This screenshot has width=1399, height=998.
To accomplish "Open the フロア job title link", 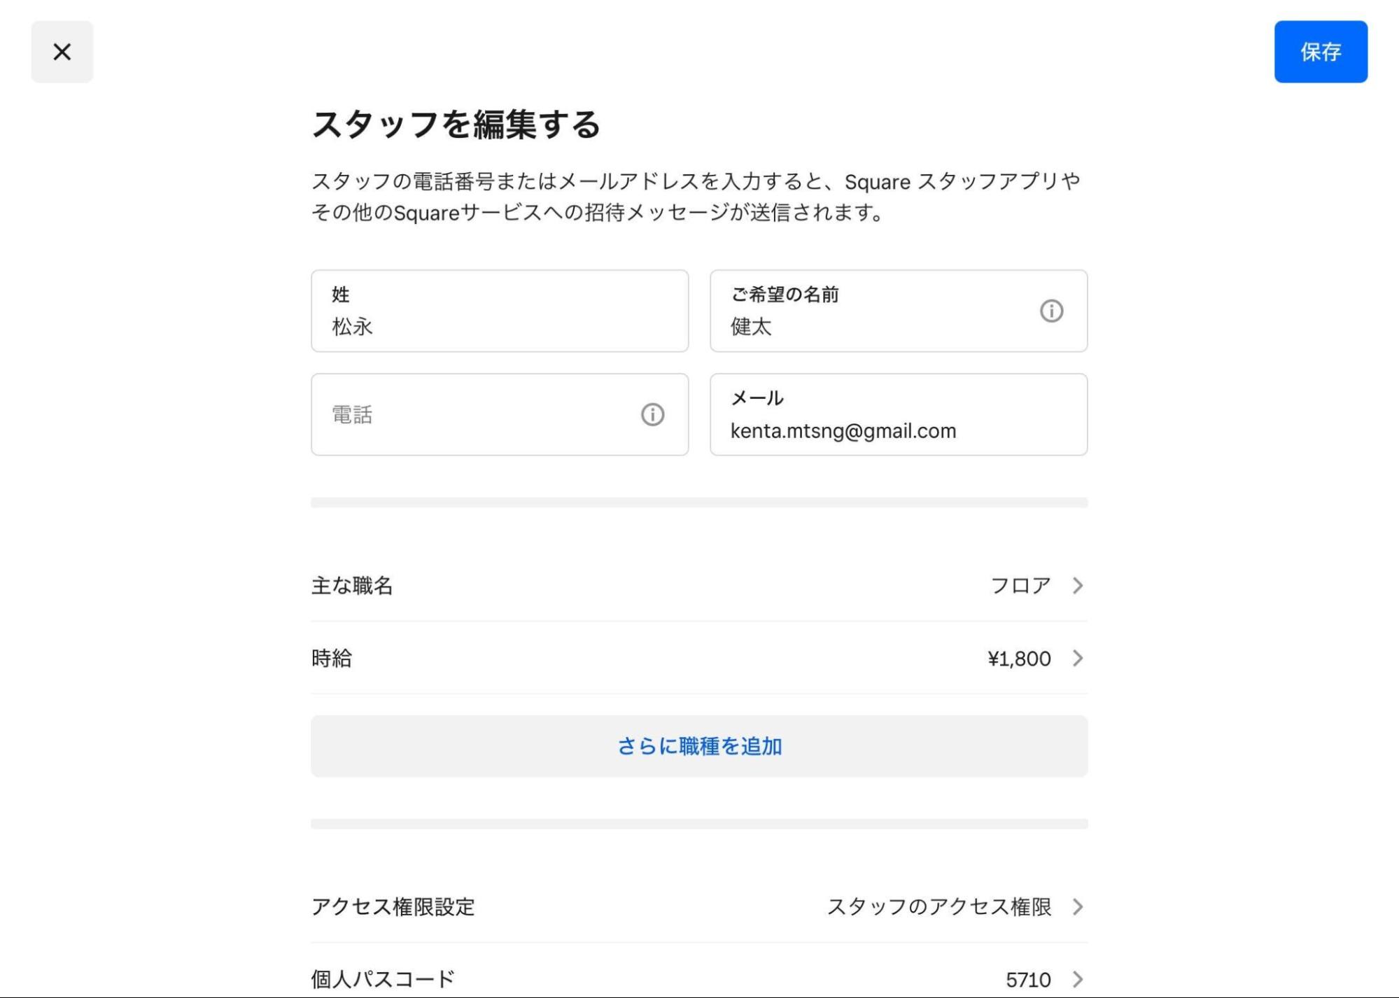I will pos(1020,585).
